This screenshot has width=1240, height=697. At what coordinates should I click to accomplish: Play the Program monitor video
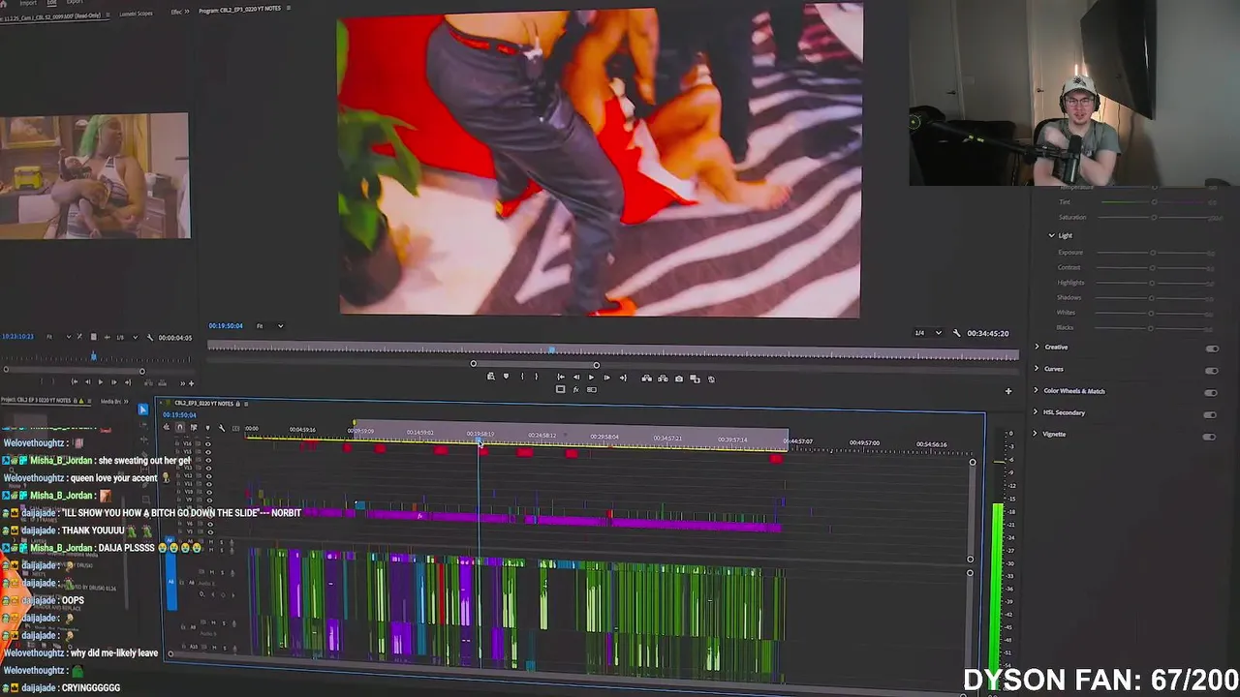(591, 378)
